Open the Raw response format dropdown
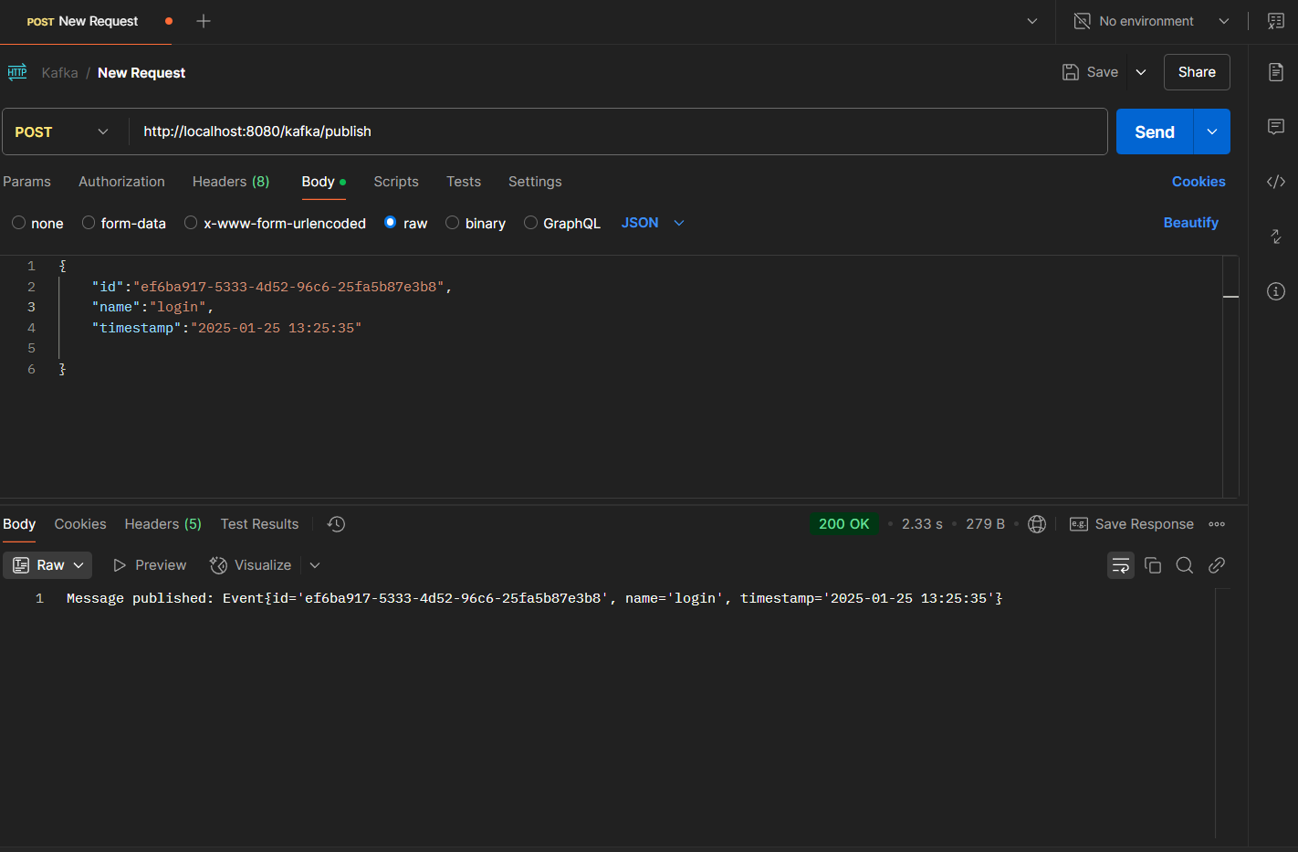Image resolution: width=1298 pixels, height=852 pixels. coord(47,565)
